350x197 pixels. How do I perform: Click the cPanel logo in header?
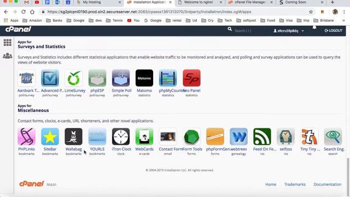[18, 29]
